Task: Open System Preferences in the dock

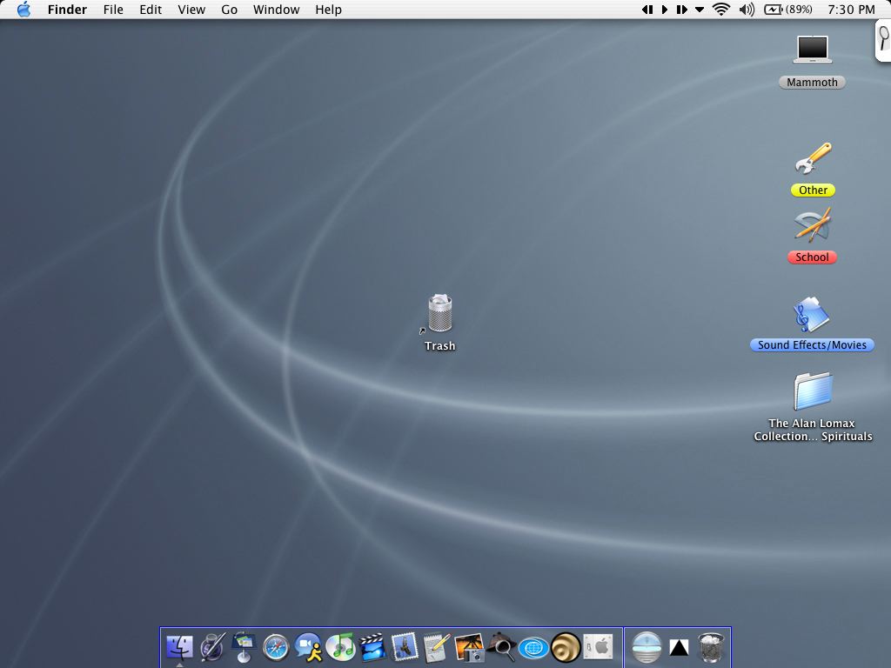Action: 598,646
